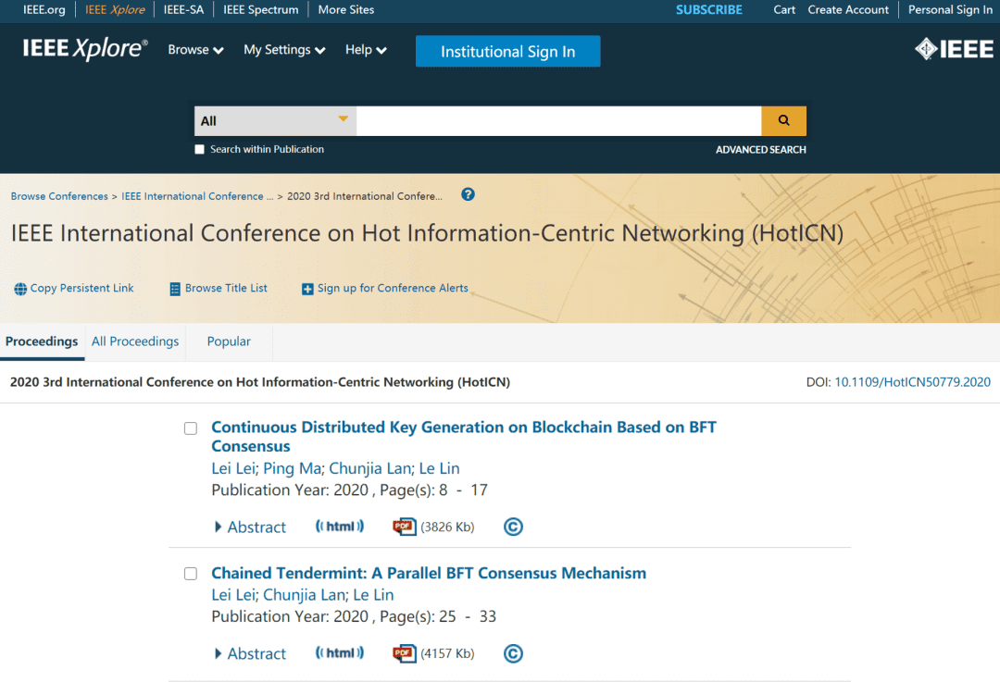Open the My Settings dropdown menu
Image resolution: width=1000 pixels, height=682 pixels.
point(284,50)
